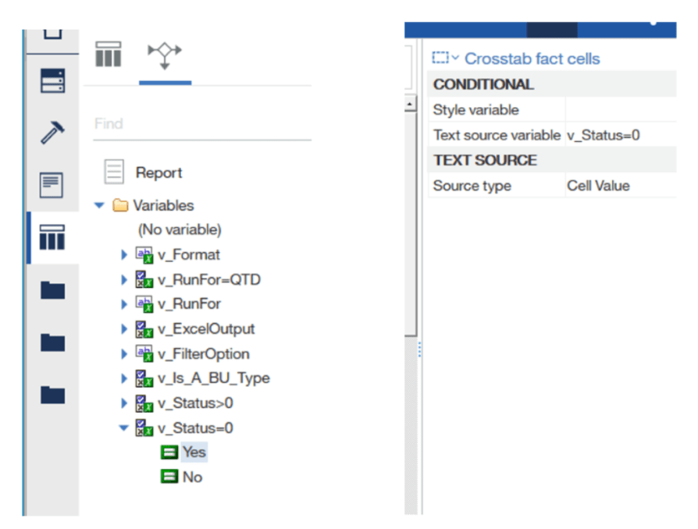The height and width of the screenshot is (529, 698).
Task: Expand the v_RunFor=QTD variable
Action: [x=124, y=279]
